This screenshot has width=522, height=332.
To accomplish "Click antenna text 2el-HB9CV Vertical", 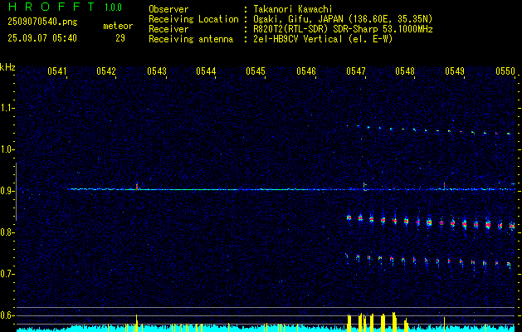I will (298, 39).
